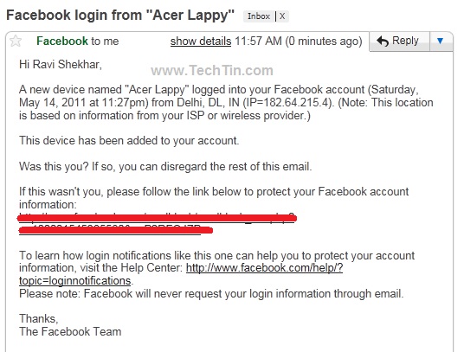The image size is (464, 352).
Task: Click the www.TechTin.com watermark
Action: [212, 71]
